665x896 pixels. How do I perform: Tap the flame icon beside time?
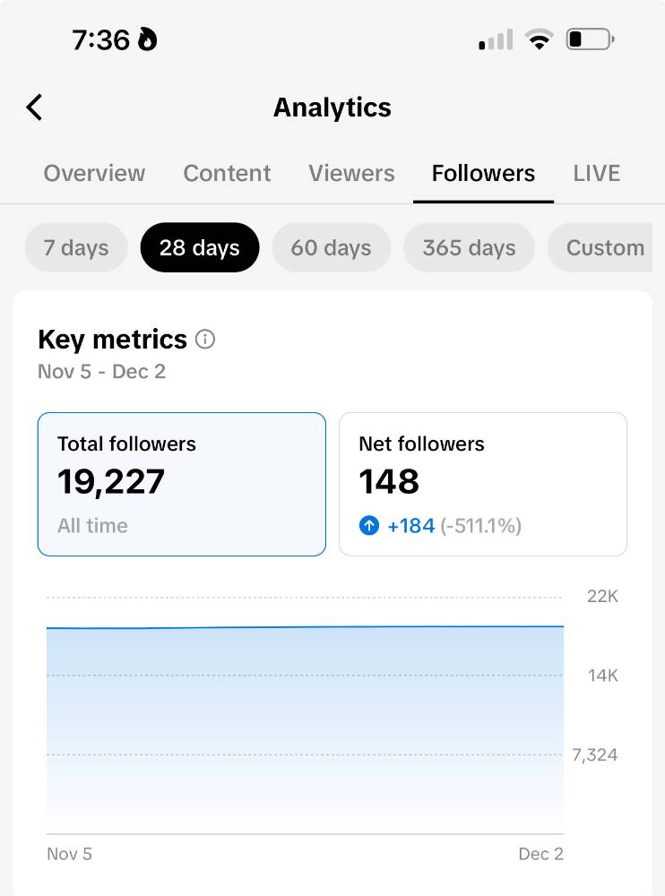pyautogui.click(x=148, y=39)
